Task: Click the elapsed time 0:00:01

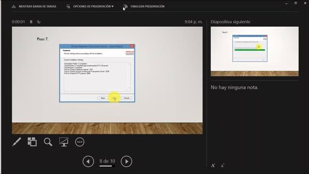Action: 18,22
